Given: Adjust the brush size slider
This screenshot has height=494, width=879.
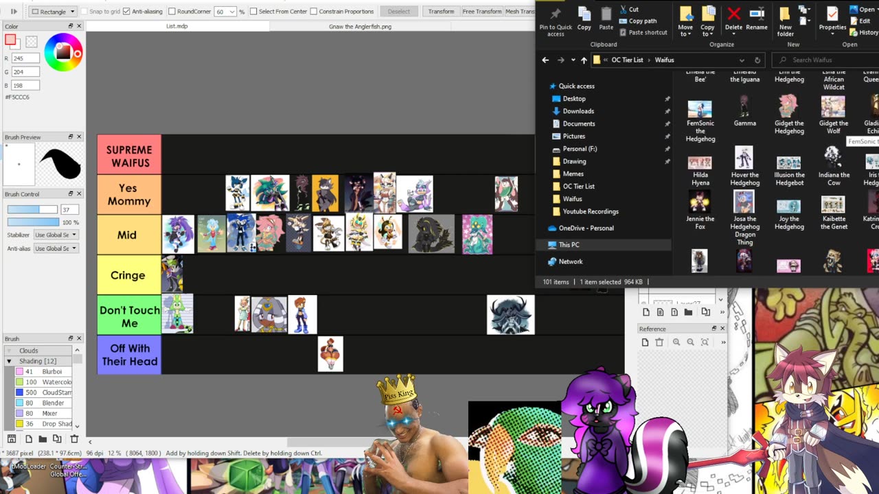Looking at the screenshot, I should coord(32,209).
